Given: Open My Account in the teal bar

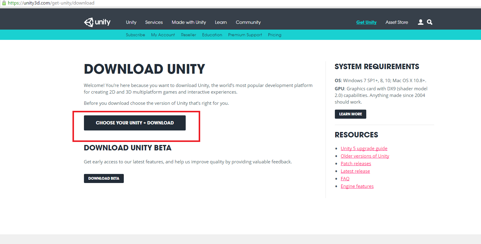Looking at the screenshot, I should click(163, 35).
